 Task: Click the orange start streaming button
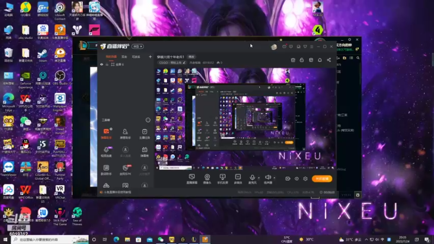pos(322,179)
